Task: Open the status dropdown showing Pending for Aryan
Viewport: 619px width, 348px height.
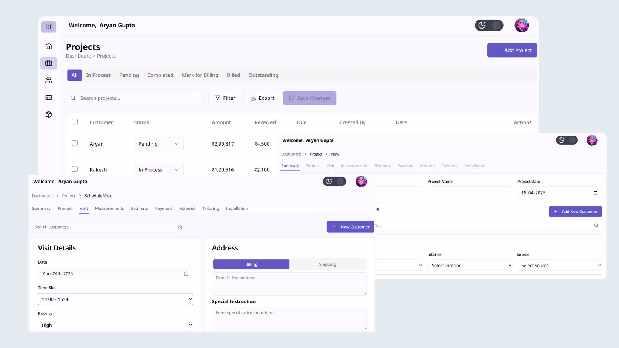Action: pos(158,143)
